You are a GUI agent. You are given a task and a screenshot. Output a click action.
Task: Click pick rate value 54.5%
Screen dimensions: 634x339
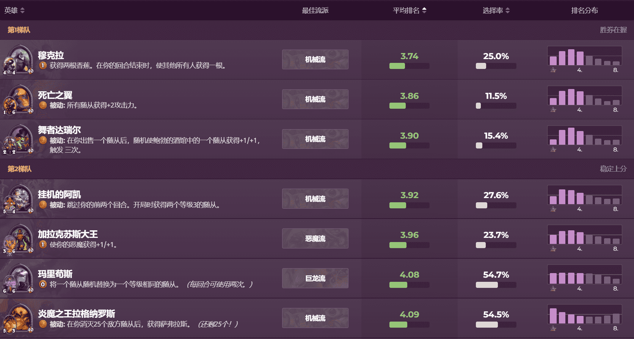pos(496,314)
